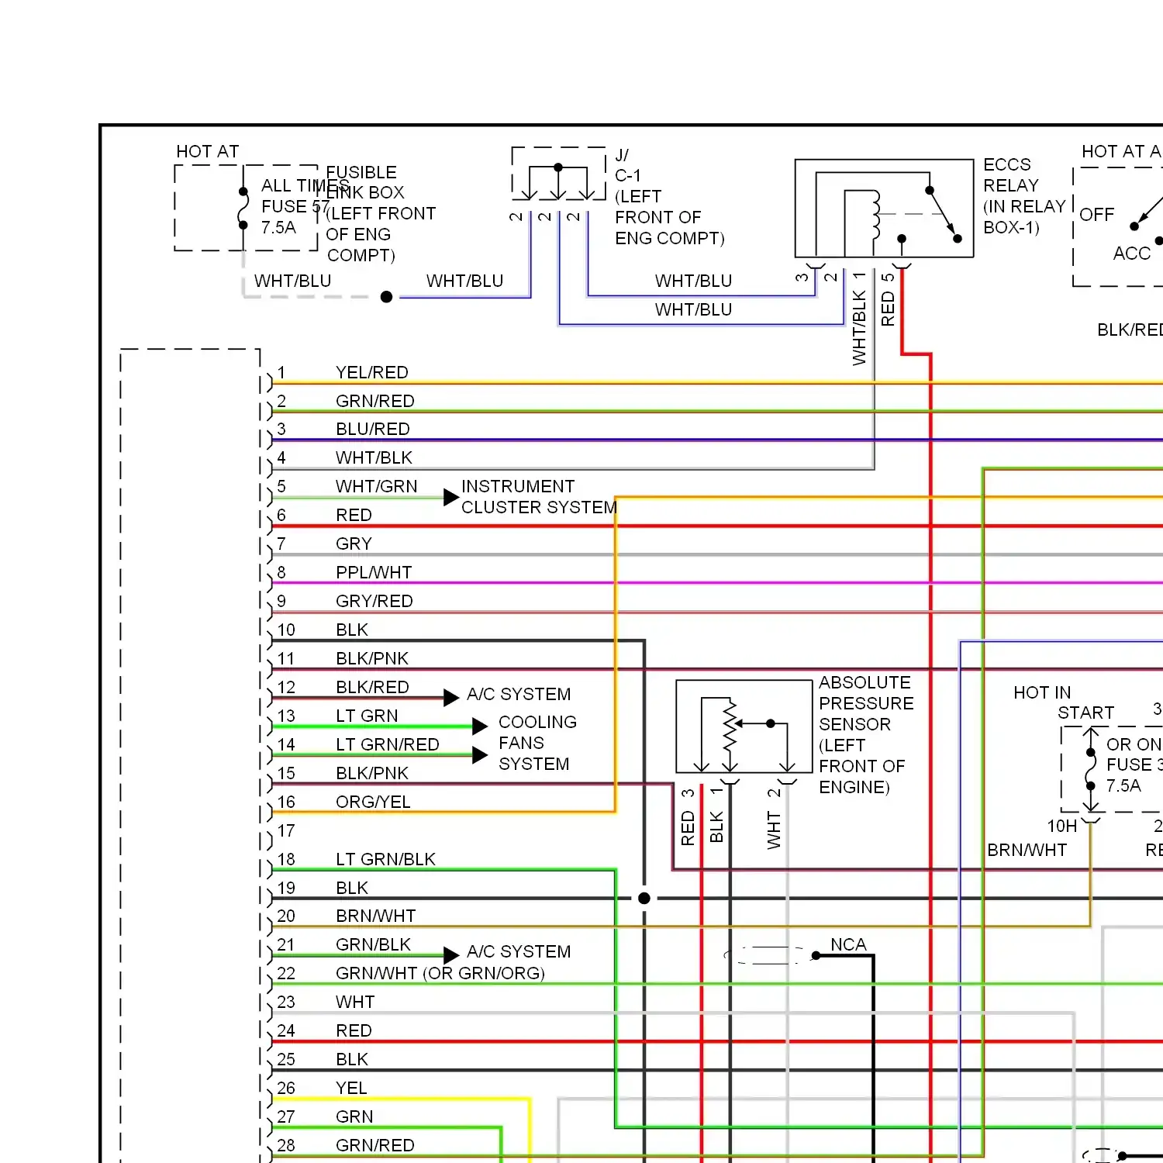Select pin 13 LT GRN label
1163x1163 pixels.
coord(367,716)
